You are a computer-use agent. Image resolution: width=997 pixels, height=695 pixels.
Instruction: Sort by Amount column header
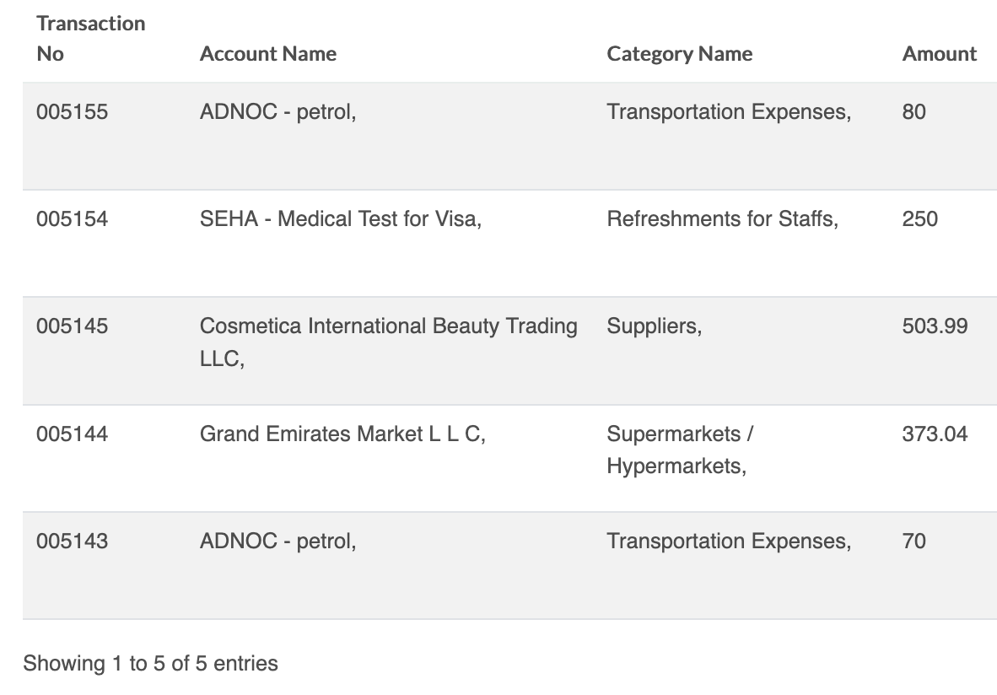point(939,54)
